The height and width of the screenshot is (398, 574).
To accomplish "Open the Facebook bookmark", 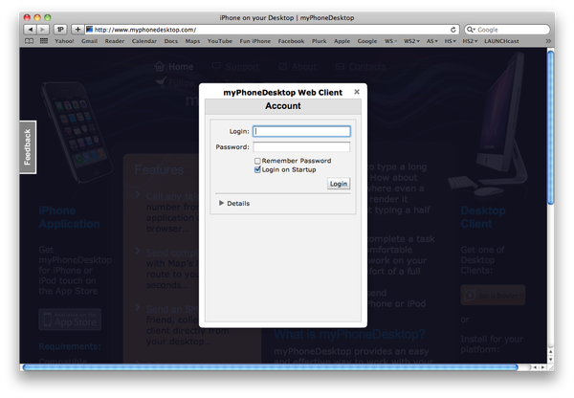I will point(291,41).
